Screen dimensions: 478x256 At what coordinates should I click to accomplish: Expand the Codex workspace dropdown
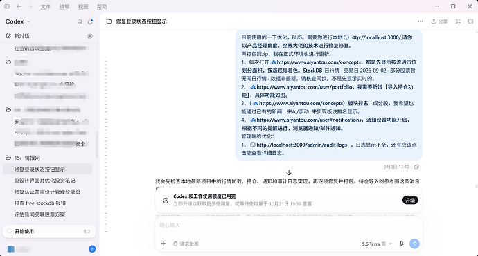pos(18,21)
